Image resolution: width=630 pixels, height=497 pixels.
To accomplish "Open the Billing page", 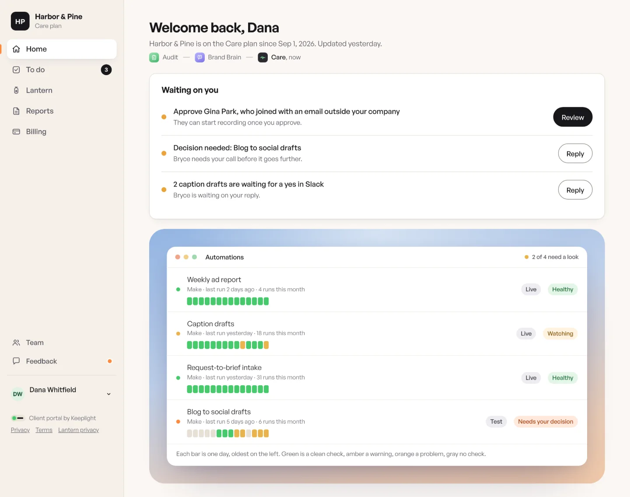I will click(62, 131).
